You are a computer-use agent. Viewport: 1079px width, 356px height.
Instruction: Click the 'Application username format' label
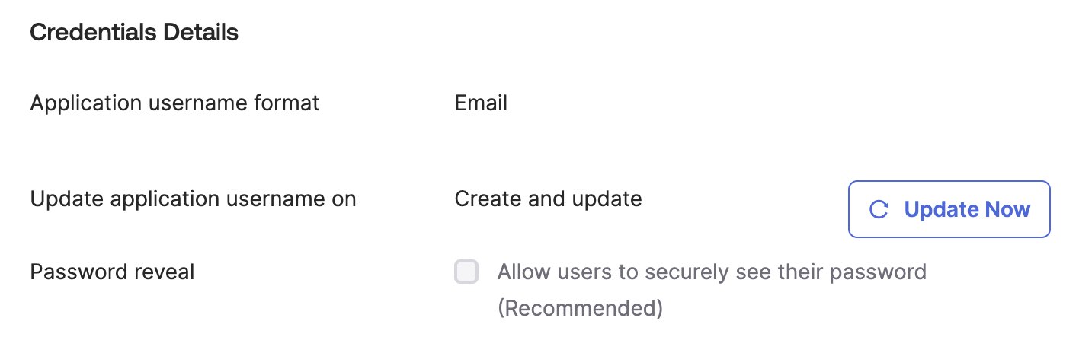174,103
